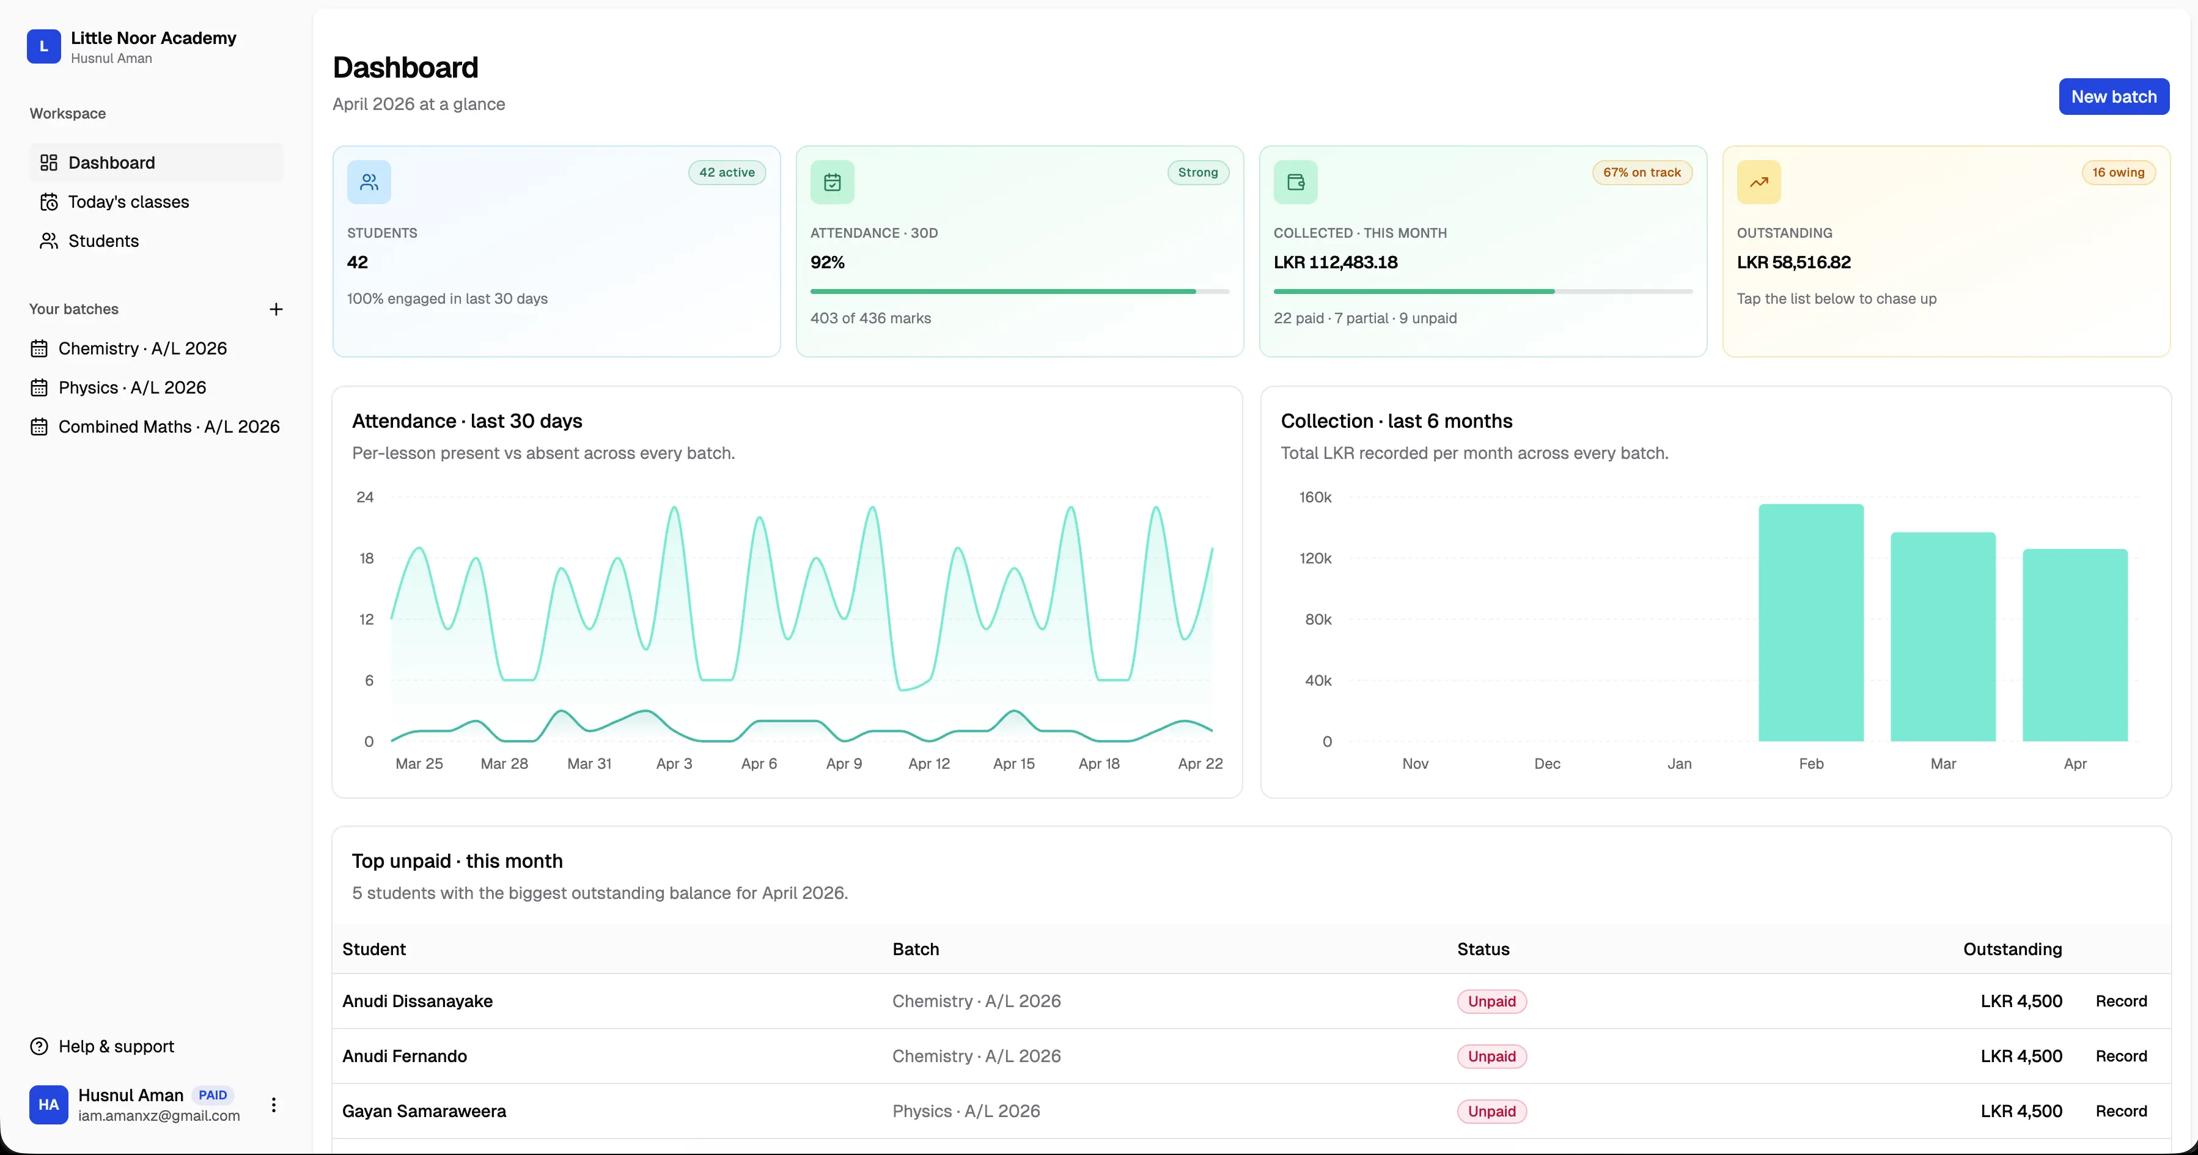This screenshot has width=2198, height=1155.
Task: Click '403 of 436 marks' text
Action: click(x=870, y=318)
